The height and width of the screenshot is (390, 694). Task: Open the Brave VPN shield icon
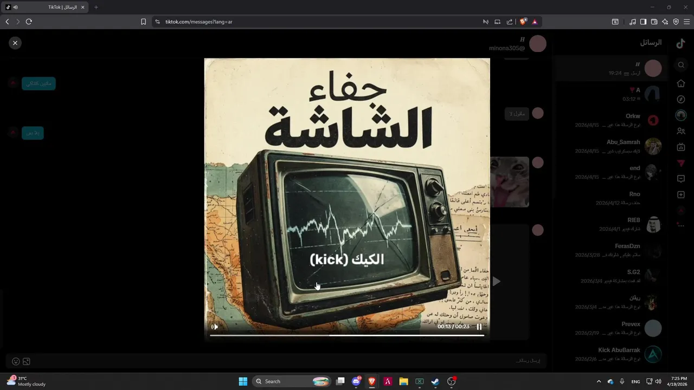pyautogui.click(x=676, y=22)
